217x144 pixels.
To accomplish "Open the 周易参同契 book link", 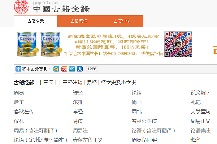I will click(144, 140).
